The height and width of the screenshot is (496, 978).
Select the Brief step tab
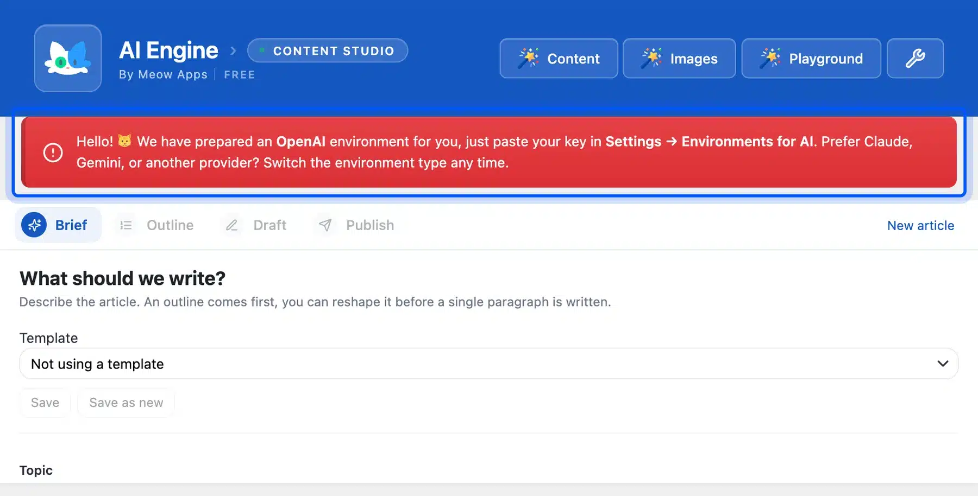[x=58, y=225]
